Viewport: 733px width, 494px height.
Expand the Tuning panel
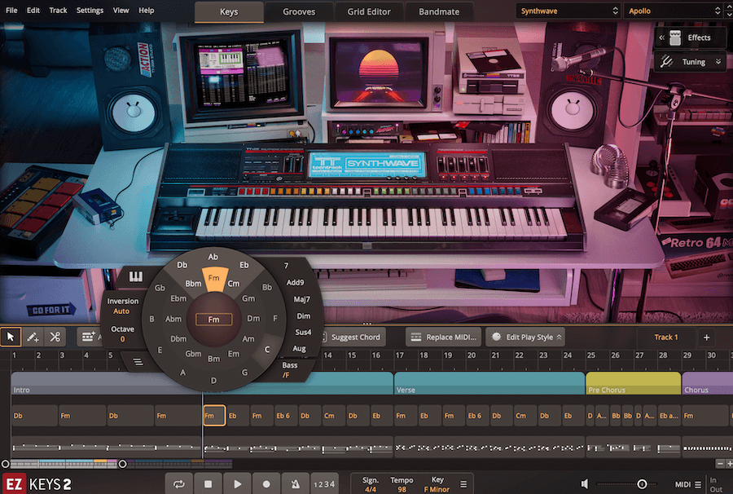tap(691, 62)
